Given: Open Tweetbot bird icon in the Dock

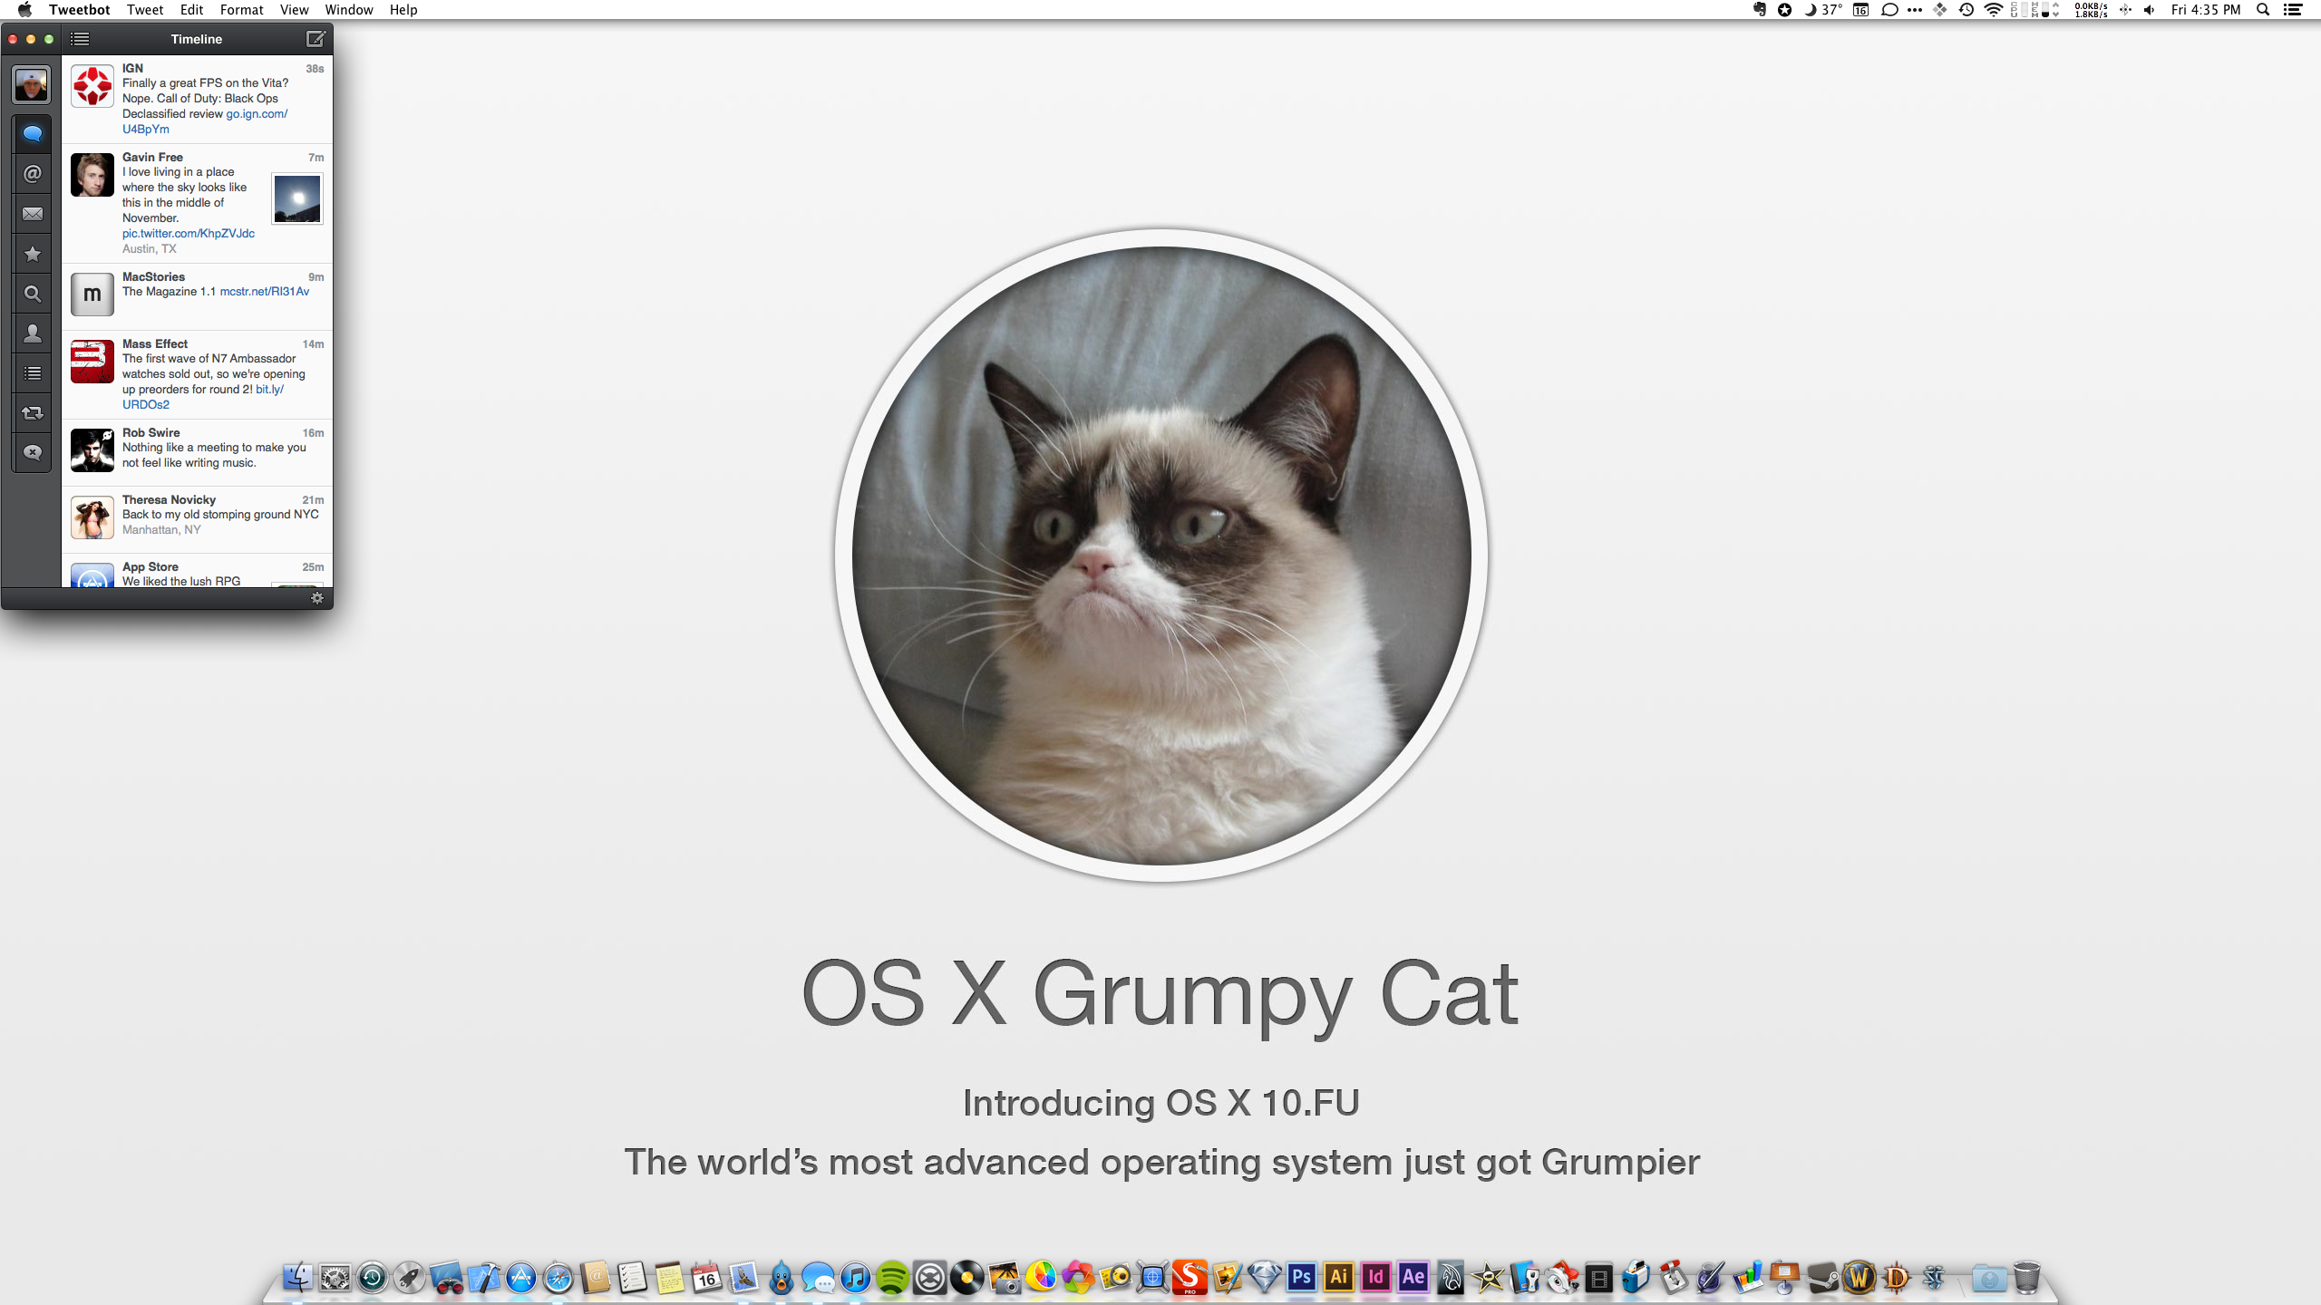Looking at the screenshot, I should click(x=781, y=1278).
